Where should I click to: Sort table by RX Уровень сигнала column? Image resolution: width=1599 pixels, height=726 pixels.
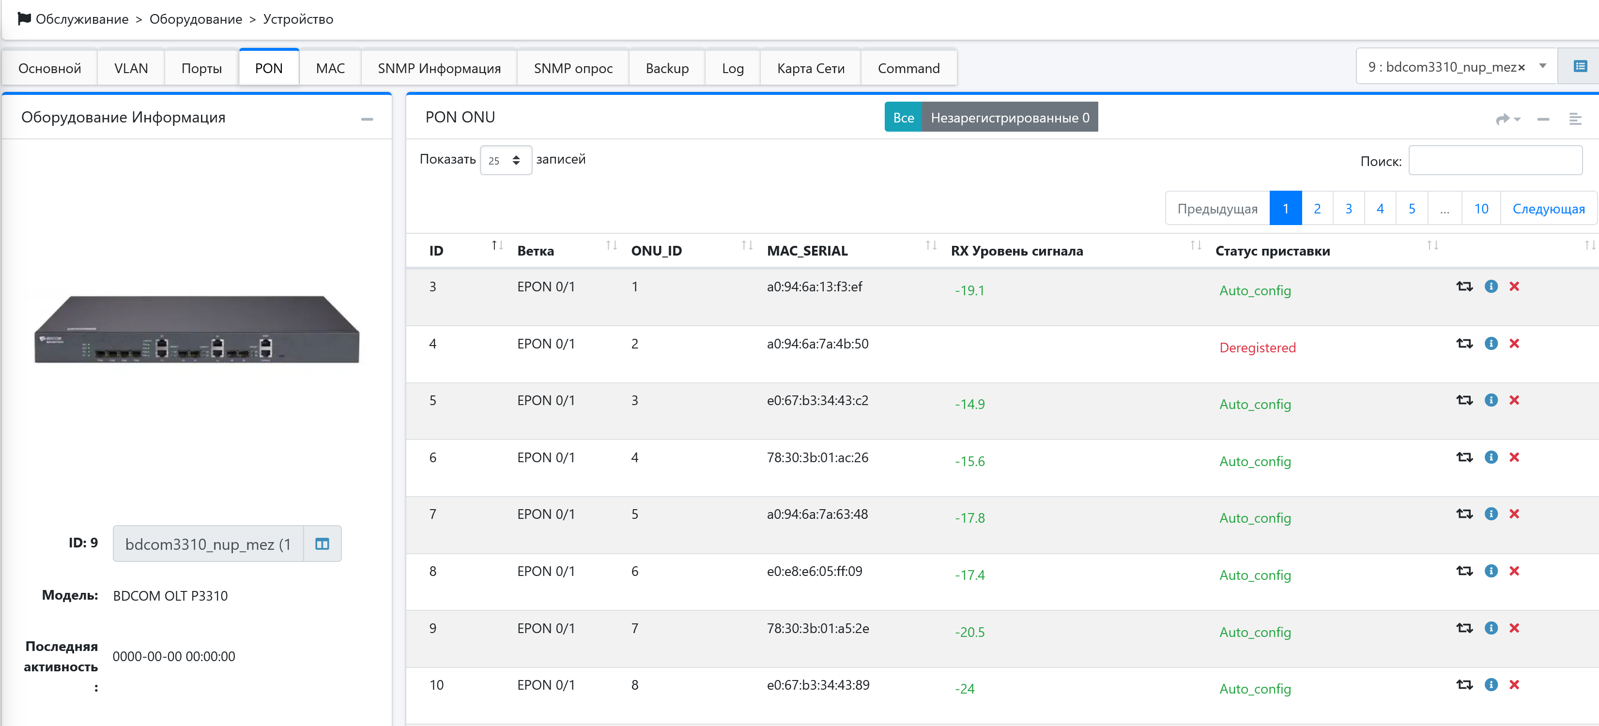pos(1016,251)
